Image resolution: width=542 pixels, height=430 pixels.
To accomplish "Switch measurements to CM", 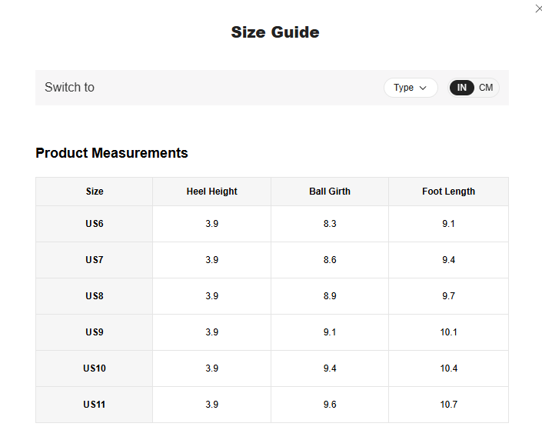I will tap(486, 88).
